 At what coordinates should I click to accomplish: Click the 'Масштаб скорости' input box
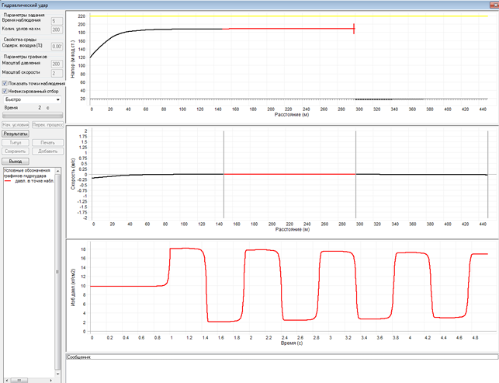(56, 73)
